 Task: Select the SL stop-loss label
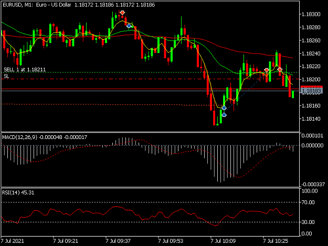pyautogui.click(x=6, y=76)
